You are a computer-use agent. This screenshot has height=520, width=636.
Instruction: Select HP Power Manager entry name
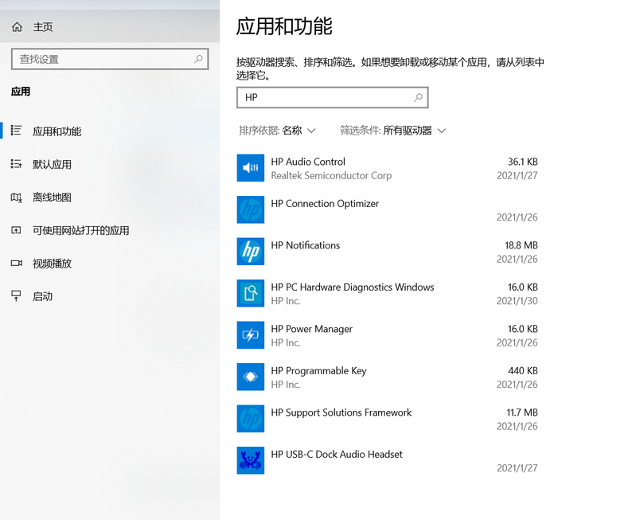click(x=311, y=329)
